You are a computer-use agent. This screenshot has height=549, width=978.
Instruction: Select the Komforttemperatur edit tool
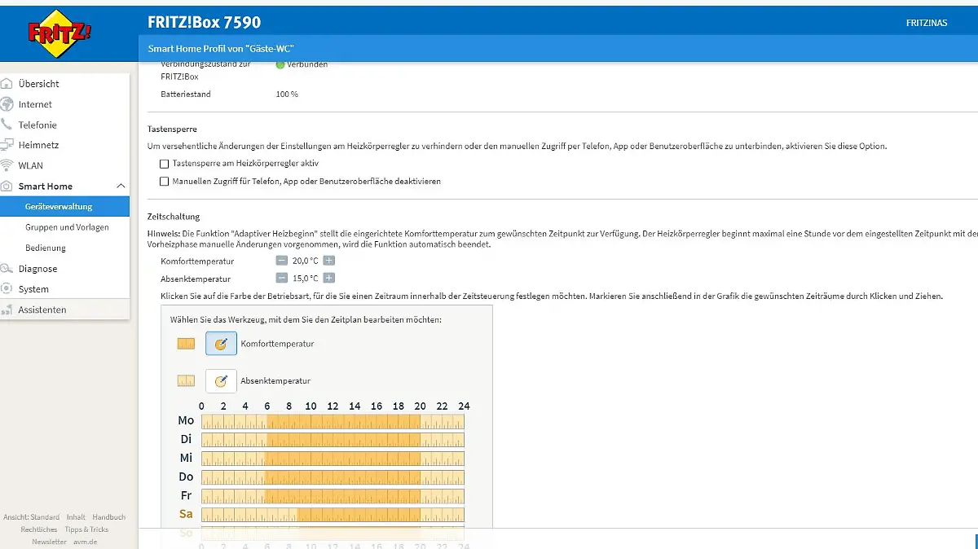click(x=221, y=344)
